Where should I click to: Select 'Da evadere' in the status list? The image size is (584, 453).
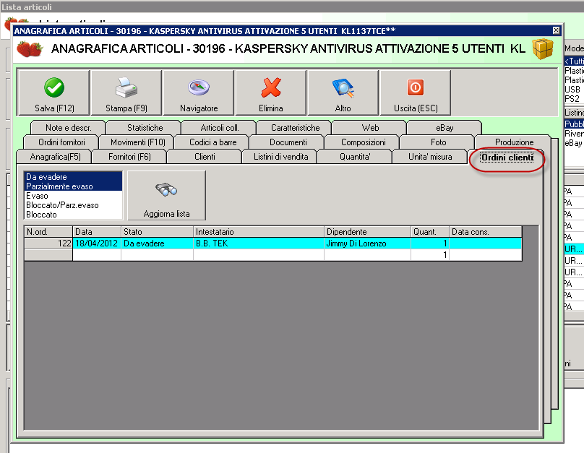click(x=73, y=177)
